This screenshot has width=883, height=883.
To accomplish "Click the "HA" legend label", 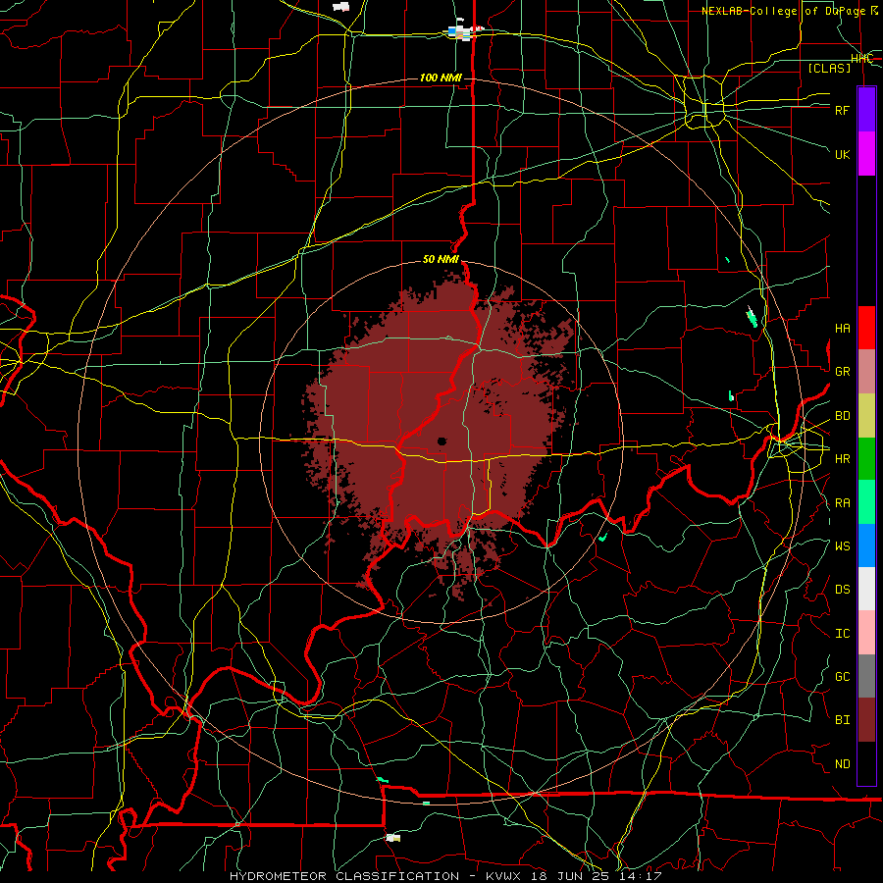I will [x=843, y=329].
